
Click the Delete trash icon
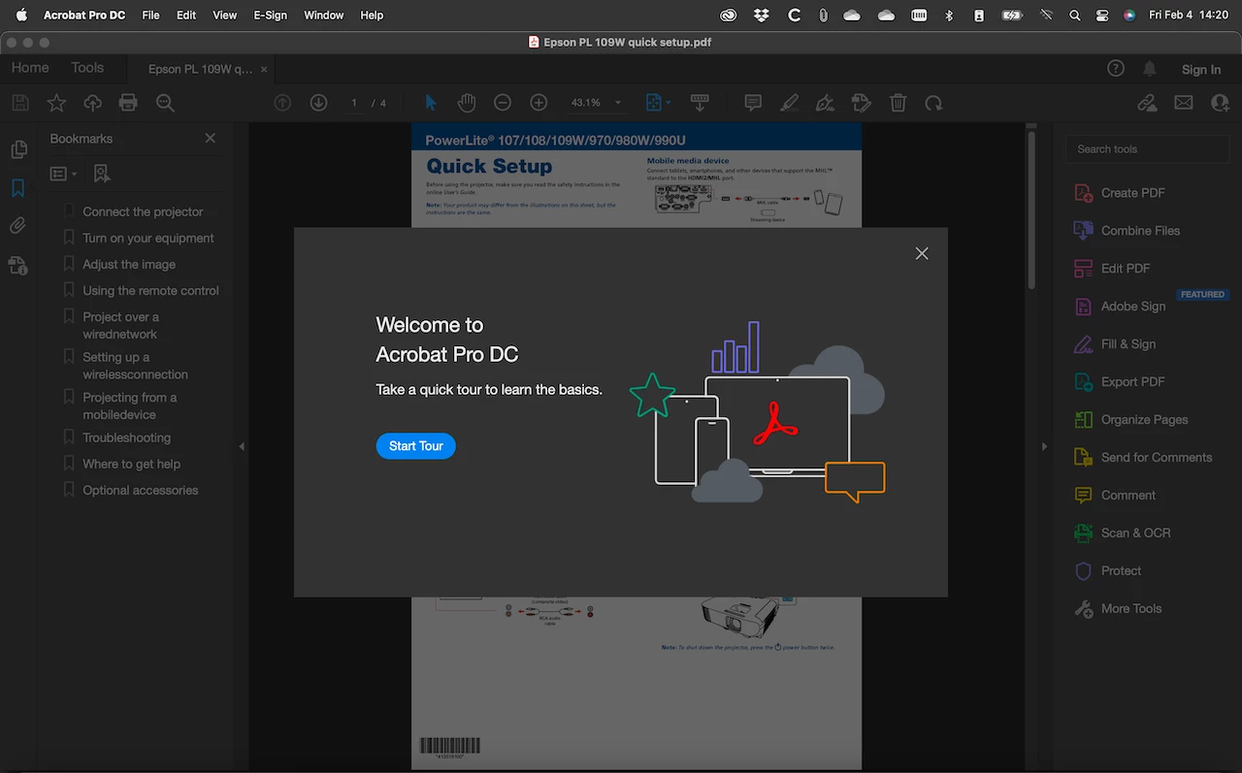(899, 103)
